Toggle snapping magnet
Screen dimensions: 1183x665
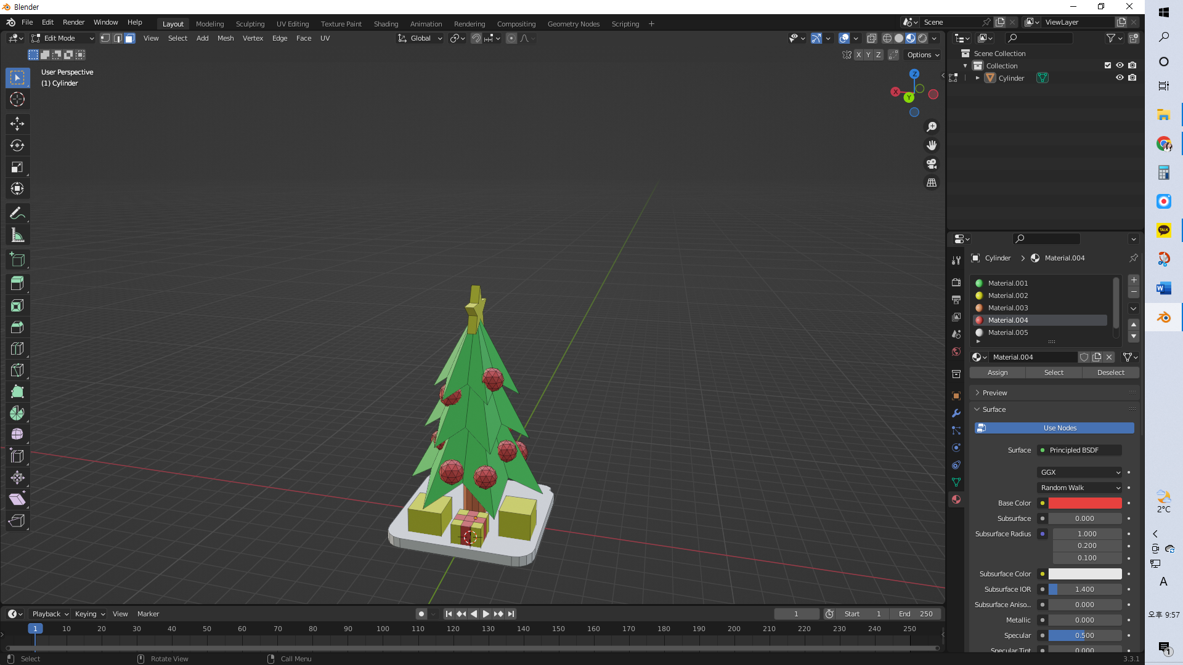click(476, 38)
